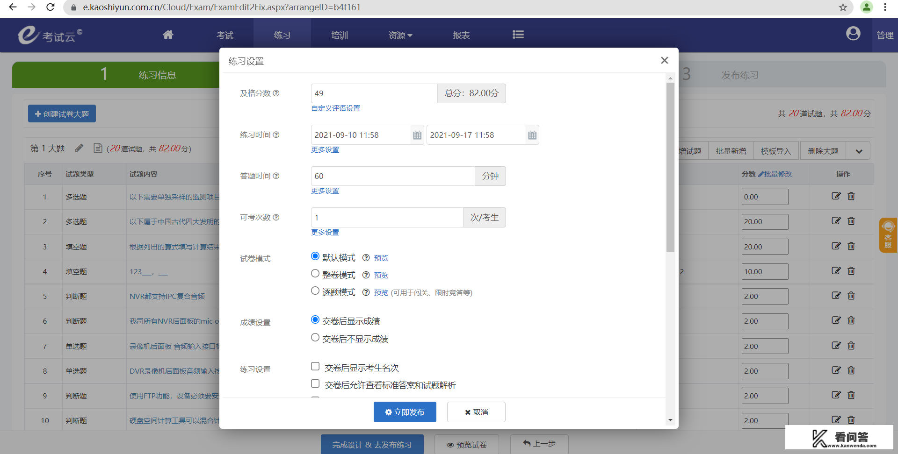Expand the dropdown arrow next to 删除大题
Screen dimensions: 898x454
tap(859, 151)
